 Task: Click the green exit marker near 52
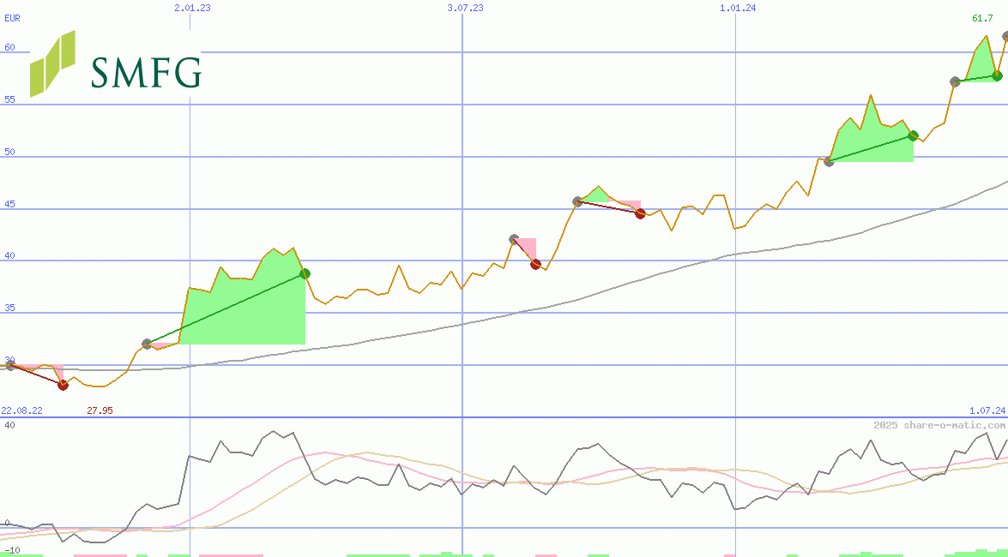913,135
